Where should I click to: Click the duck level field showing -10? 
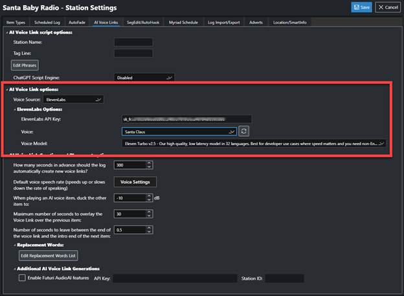(130, 198)
